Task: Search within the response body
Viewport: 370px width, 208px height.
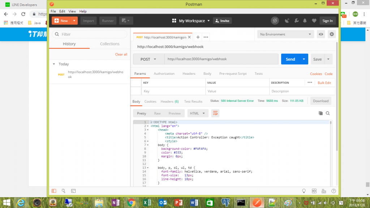Action: [328, 113]
